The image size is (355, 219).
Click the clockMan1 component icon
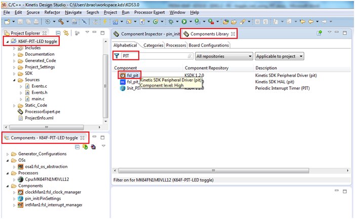pos(21,192)
